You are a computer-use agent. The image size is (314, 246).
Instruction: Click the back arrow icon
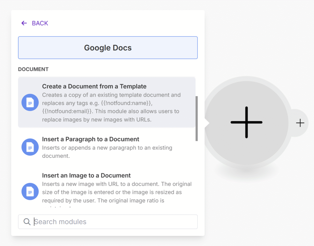point(24,23)
